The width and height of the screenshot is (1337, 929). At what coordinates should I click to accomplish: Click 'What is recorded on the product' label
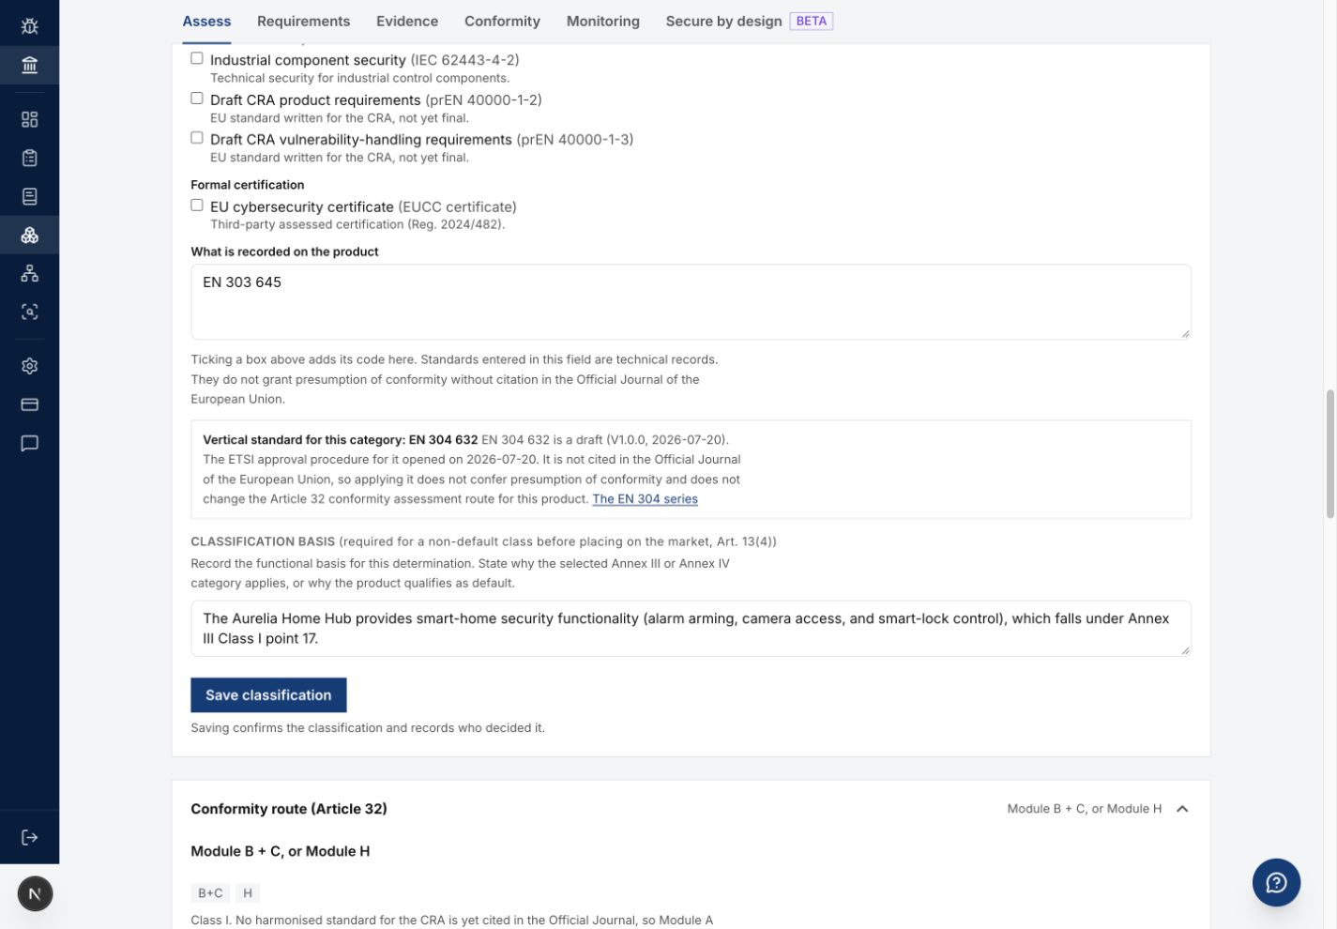tap(284, 251)
